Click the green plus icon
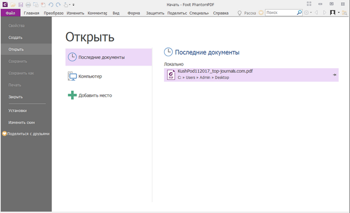 pos(72,95)
